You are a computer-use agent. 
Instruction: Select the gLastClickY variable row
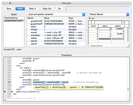[x=56, y=24]
